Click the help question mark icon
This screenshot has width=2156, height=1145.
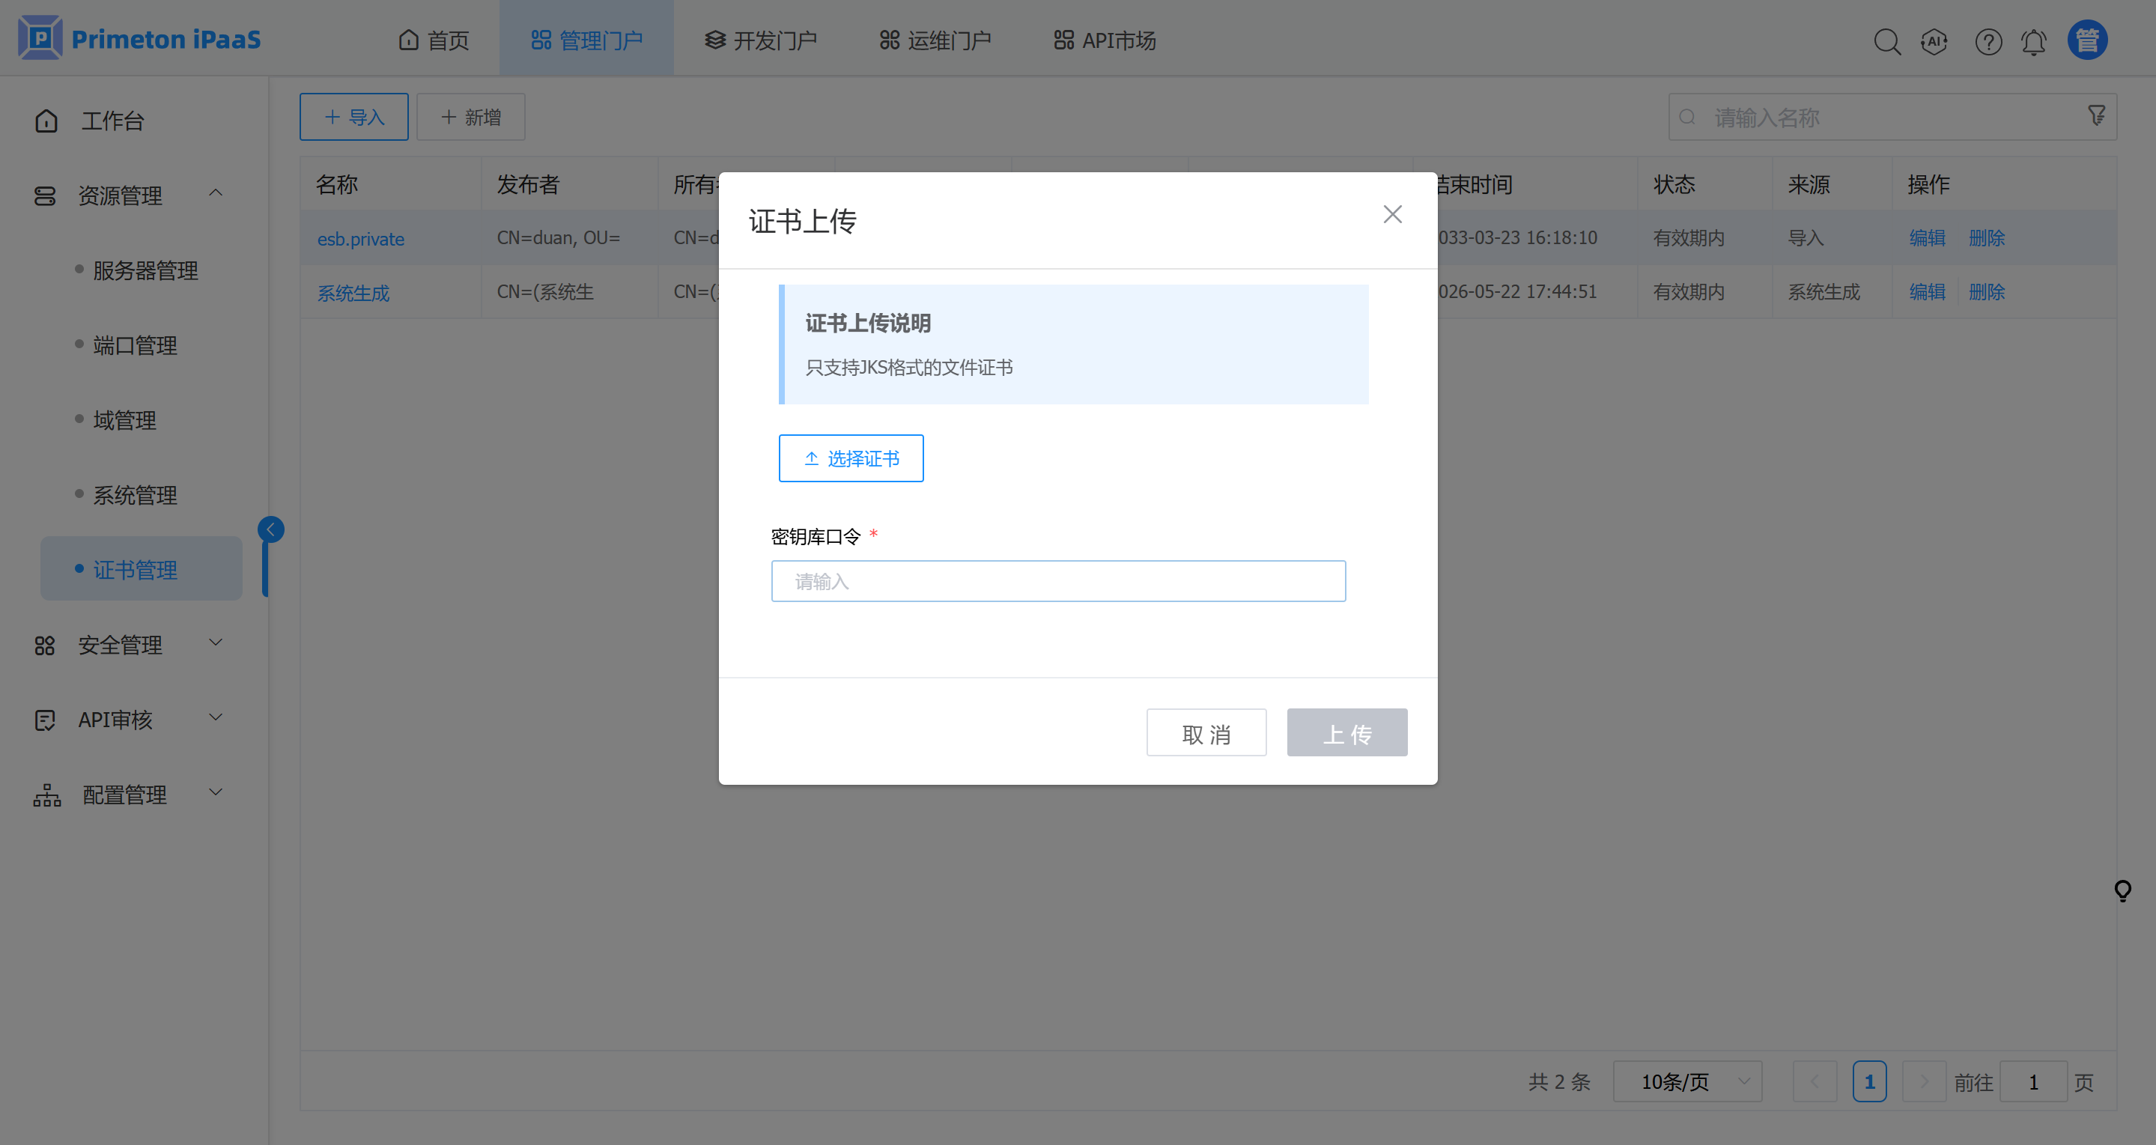[x=1988, y=41]
